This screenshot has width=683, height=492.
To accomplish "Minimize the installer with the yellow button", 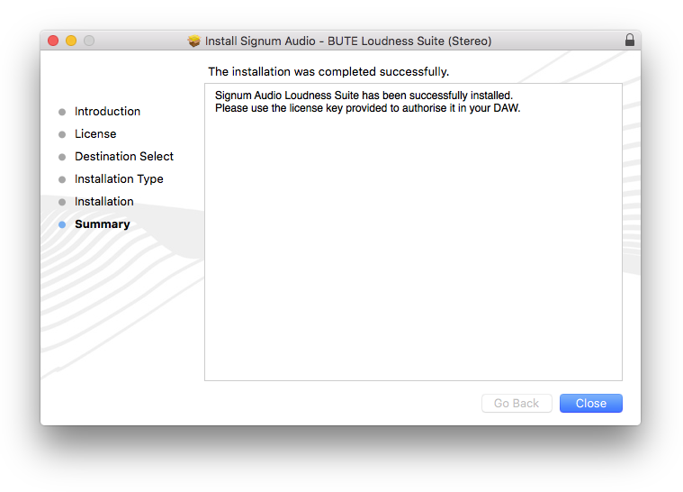I will (x=71, y=41).
